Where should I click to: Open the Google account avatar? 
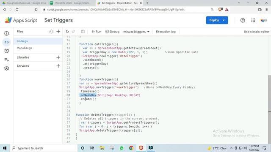[263, 20]
